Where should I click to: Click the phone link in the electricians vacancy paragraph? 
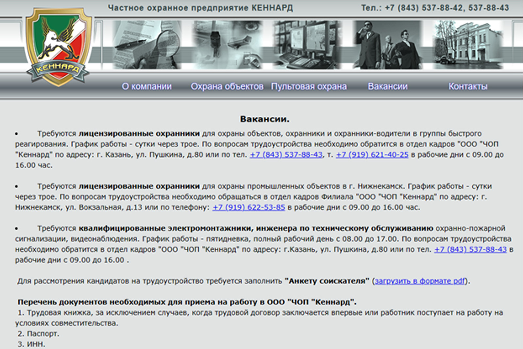(470, 249)
